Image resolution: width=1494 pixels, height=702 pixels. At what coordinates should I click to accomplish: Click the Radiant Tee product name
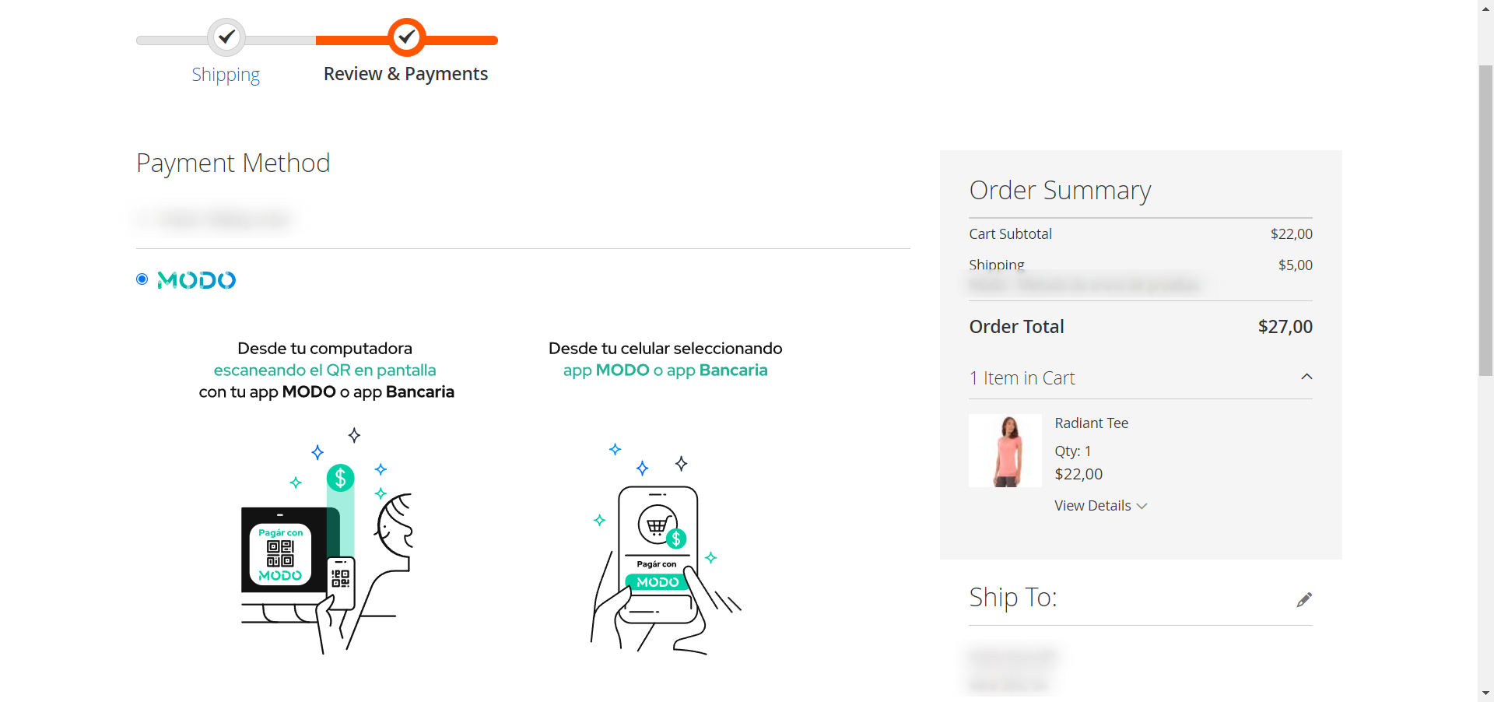point(1091,423)
